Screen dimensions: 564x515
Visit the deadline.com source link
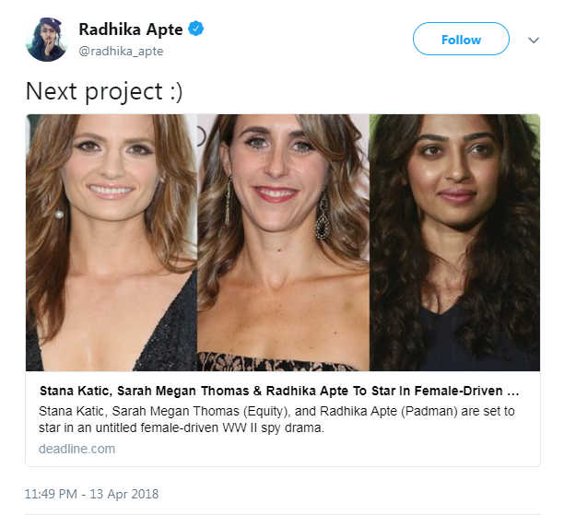pyautogui.click(x=76, y=449)
